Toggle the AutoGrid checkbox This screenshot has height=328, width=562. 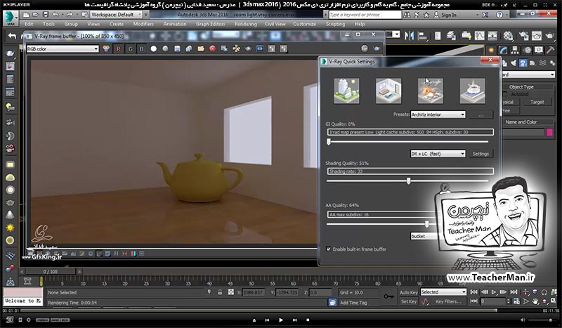pos(505,94)
